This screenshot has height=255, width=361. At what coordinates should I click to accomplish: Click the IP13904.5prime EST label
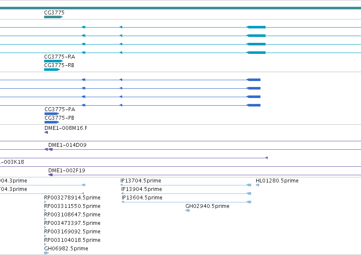point(142,189)
